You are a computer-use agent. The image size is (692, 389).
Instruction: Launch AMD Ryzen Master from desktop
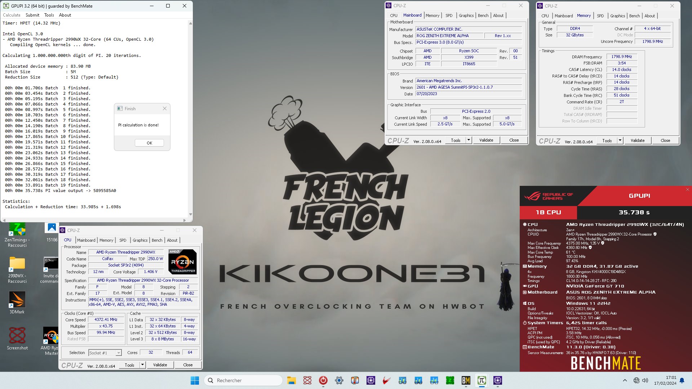click(50, 341)
